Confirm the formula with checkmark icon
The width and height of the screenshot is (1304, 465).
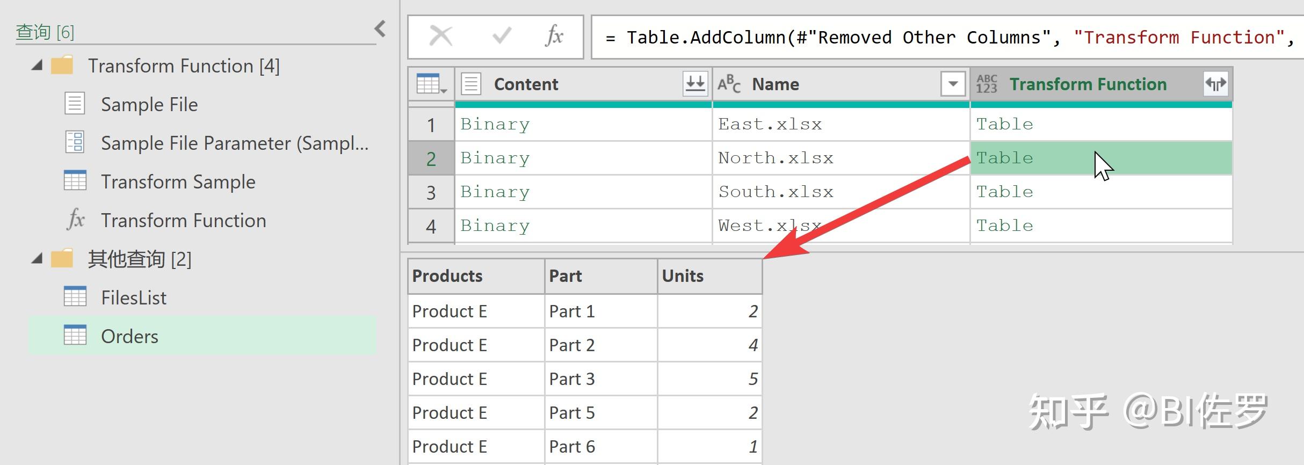click(502, 37)
